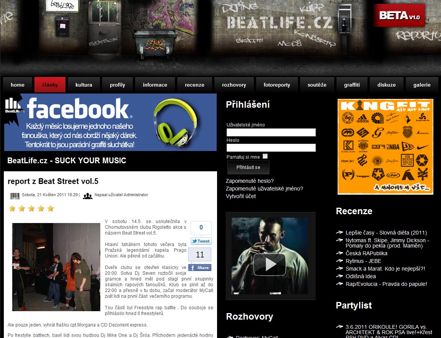Click the arrow icon beside Rytmus - JEBE

coord(340,261)
